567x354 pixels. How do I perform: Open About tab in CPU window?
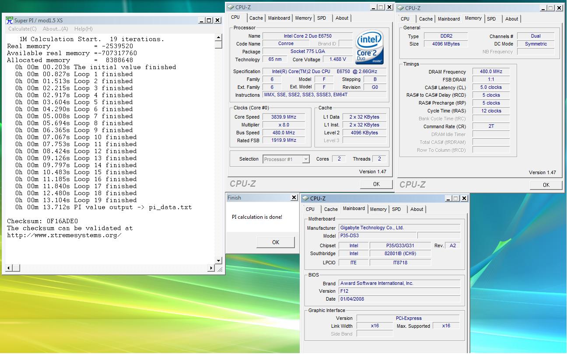tap(342, 18)
